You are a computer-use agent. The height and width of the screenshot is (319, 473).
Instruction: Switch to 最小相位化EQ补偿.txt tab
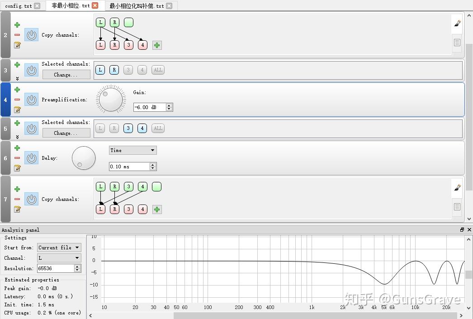tap(137, 6)
